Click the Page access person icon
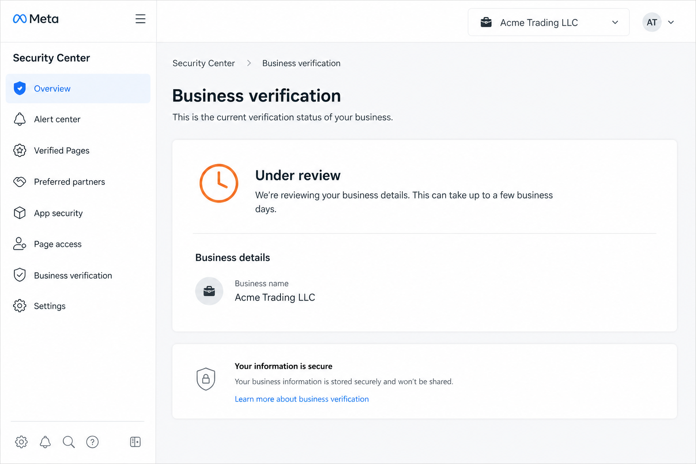The width and height of the screenshot is (696, 464). (19, 244)
